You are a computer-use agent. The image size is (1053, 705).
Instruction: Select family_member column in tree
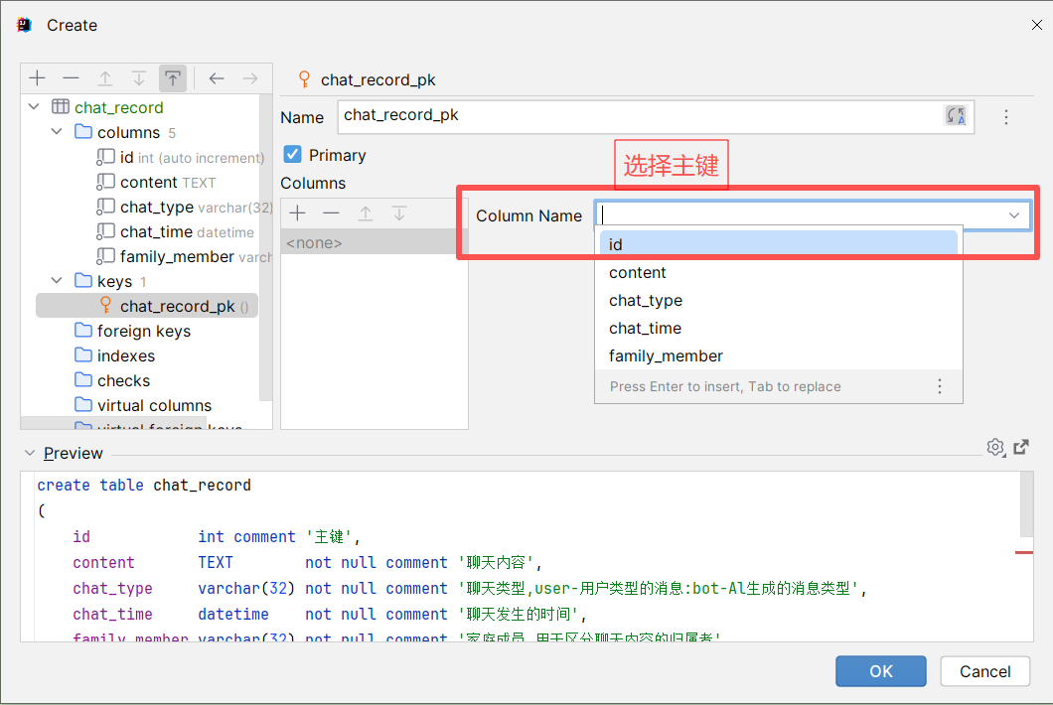point(184,256)
